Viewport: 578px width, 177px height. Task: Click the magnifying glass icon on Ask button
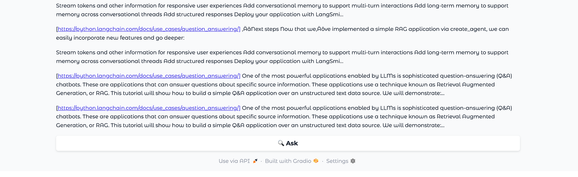[x=281, y=143]
